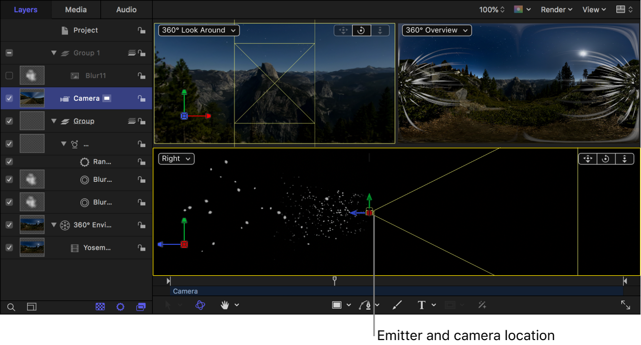Click the gear icon under the Layers panel
Viewport: 641px width, 345px height.
[x=120, y=307]
